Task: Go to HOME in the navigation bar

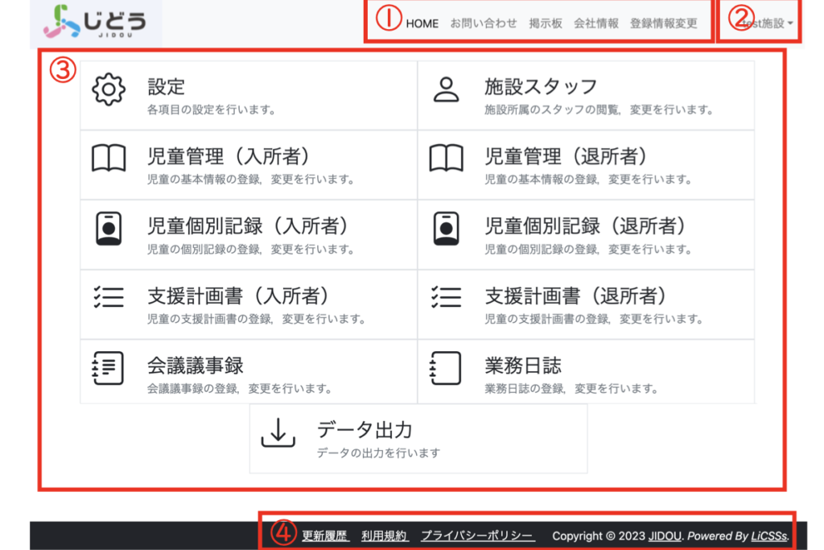Action: point(422,23)
